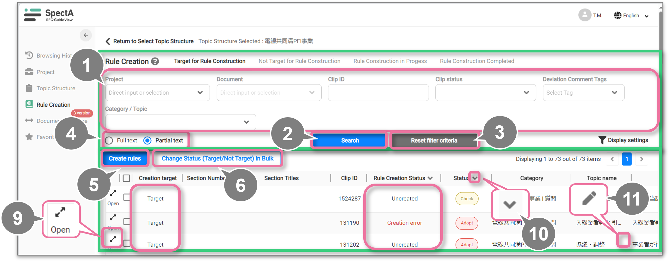Open the Topic Structure clipboard icon
This screenshot has width=669, height=261.
[x=29, y=88]
